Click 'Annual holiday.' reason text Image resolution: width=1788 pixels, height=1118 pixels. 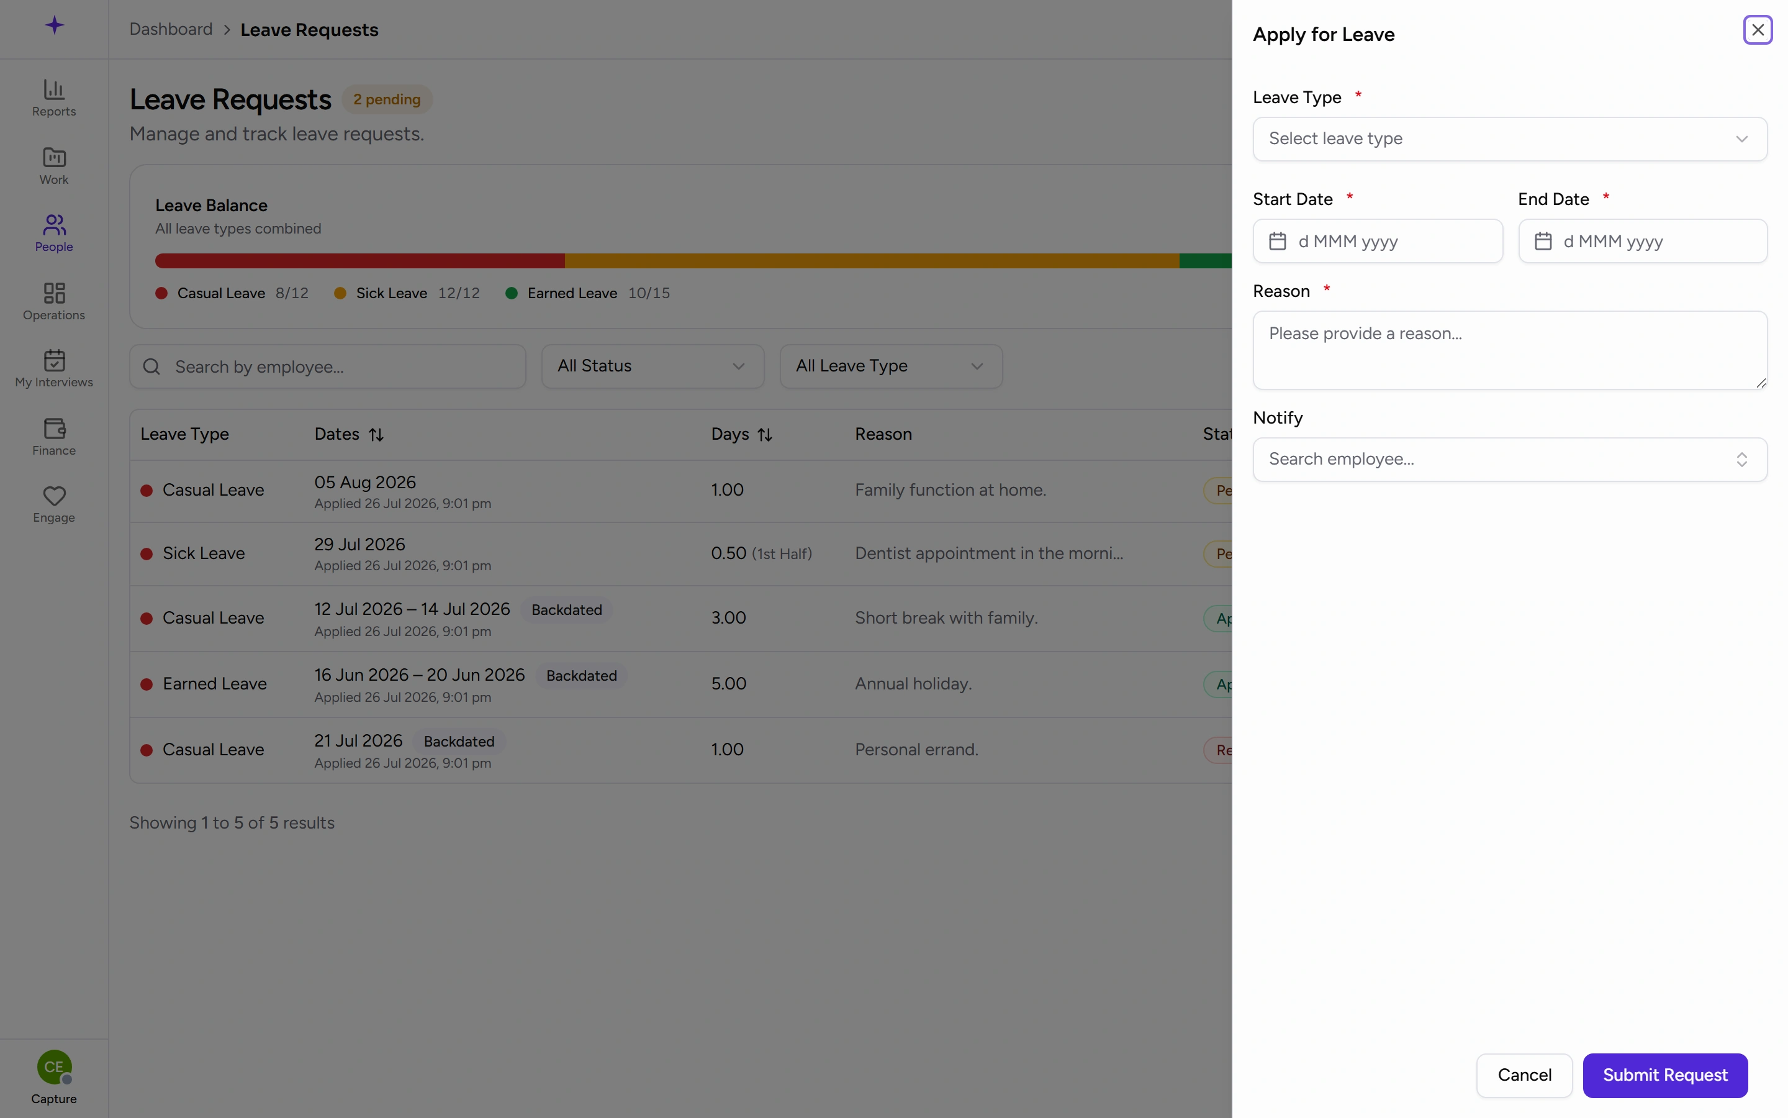pyautogui.click(x=913, y=684)
